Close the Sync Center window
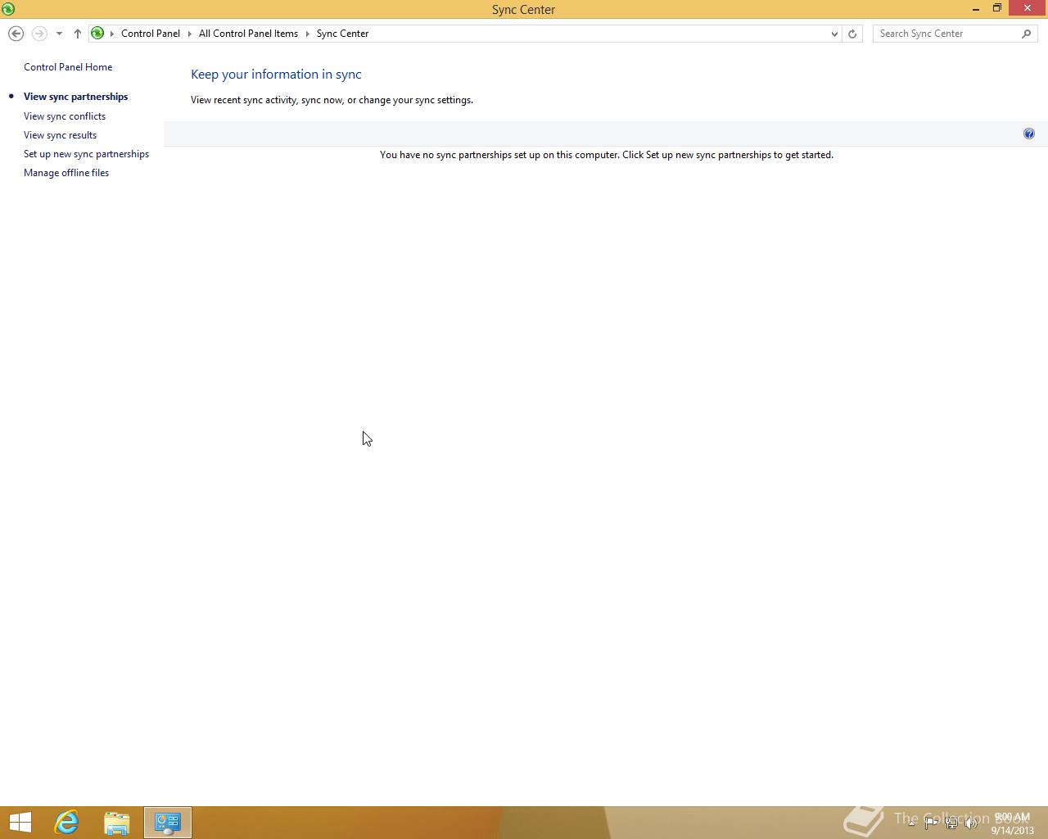1048x839 pixels. 1028,8
